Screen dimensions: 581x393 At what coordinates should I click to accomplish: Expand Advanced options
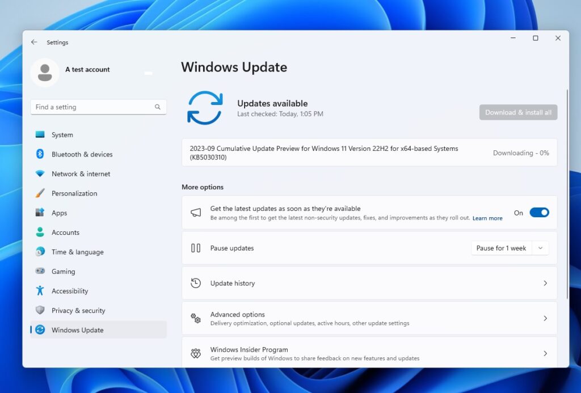(x=369, y=318)
